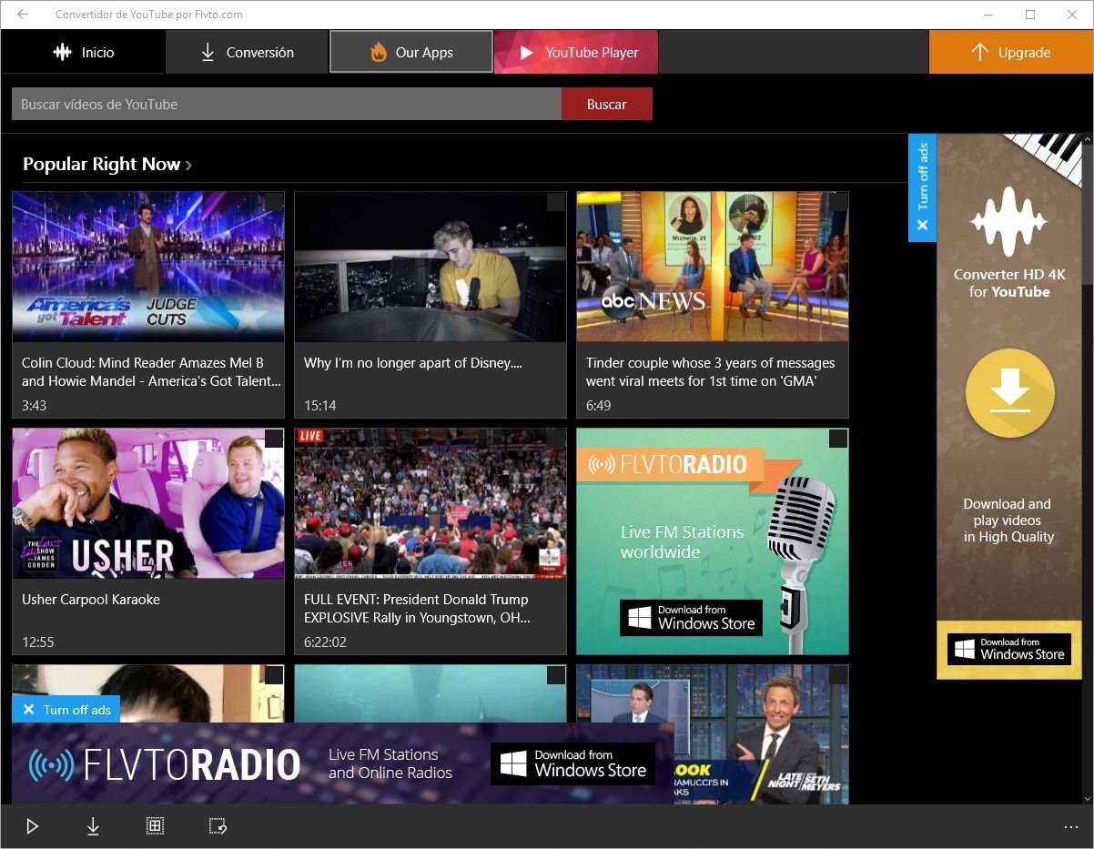Open the America's Got Talent thumbnail
Screen dimensions: 1094x849
tap(148, 267)
